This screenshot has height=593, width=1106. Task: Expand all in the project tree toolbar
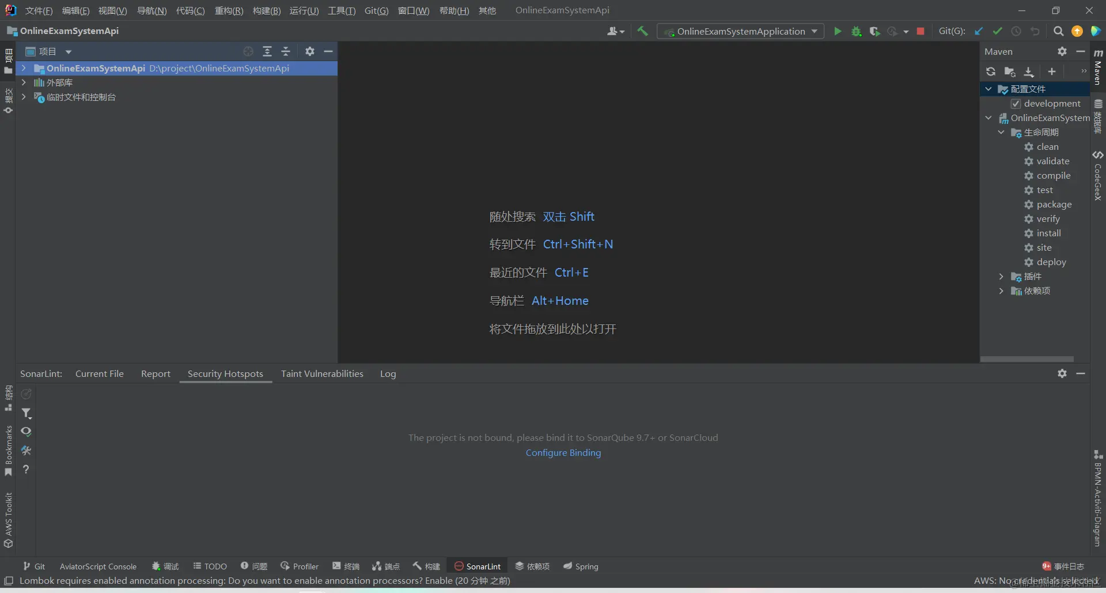pyautogui.click(x=267, y=51)
